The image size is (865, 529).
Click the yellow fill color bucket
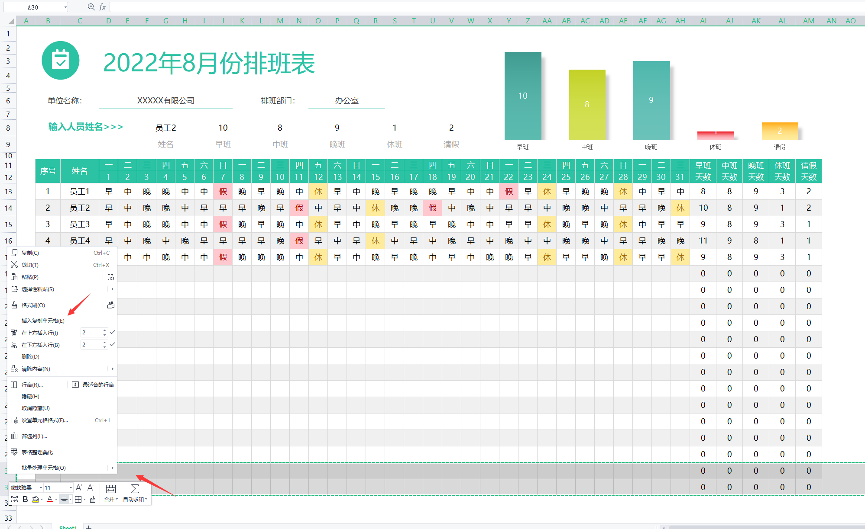(36, 500)
